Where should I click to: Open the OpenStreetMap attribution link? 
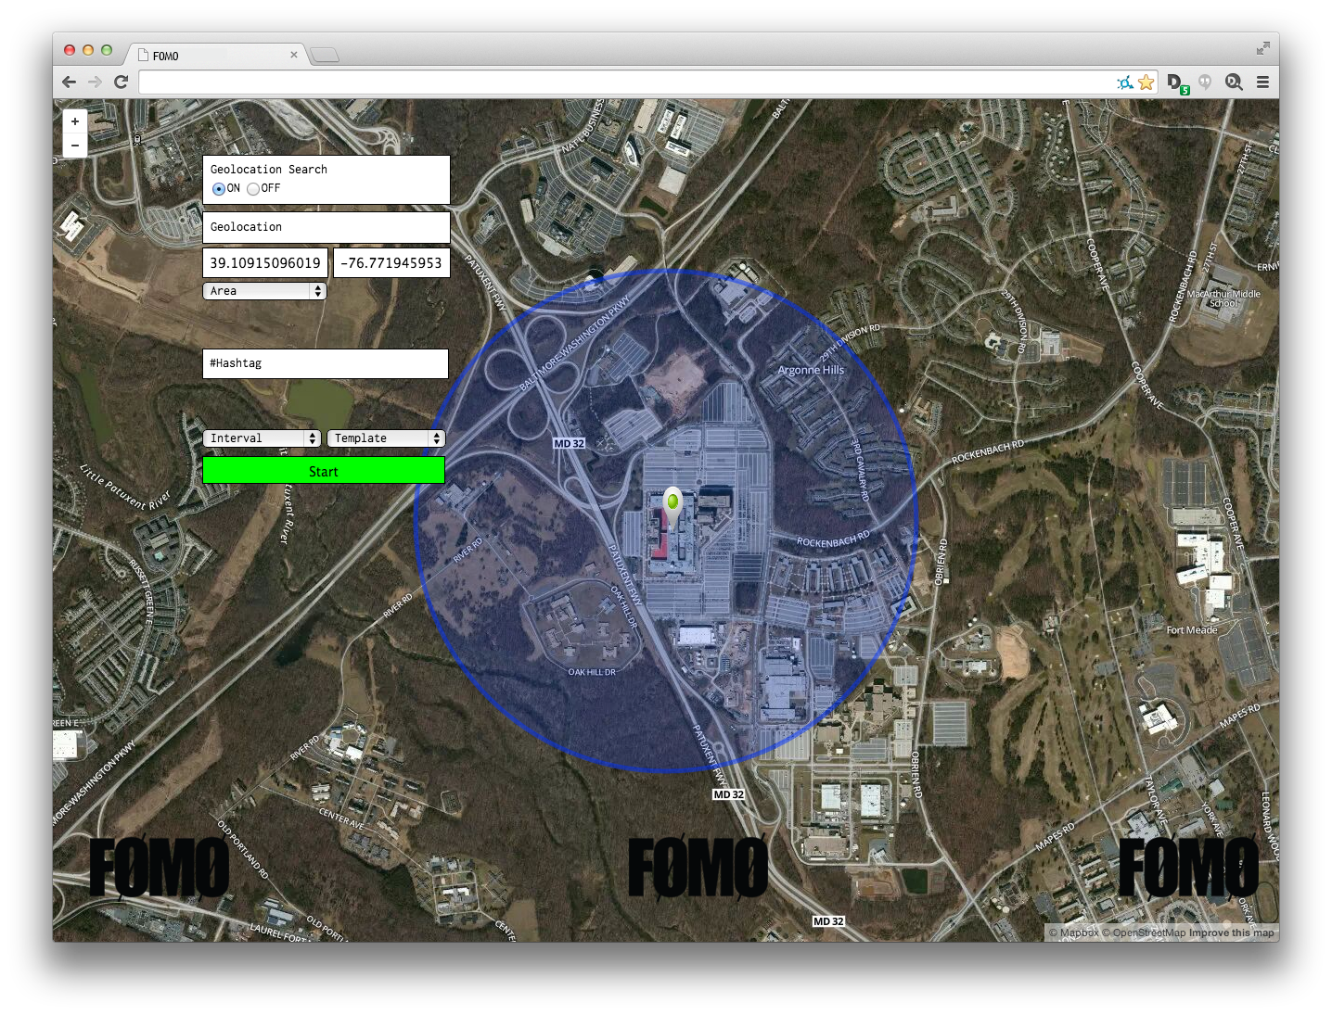click(x=1144, y=933)
